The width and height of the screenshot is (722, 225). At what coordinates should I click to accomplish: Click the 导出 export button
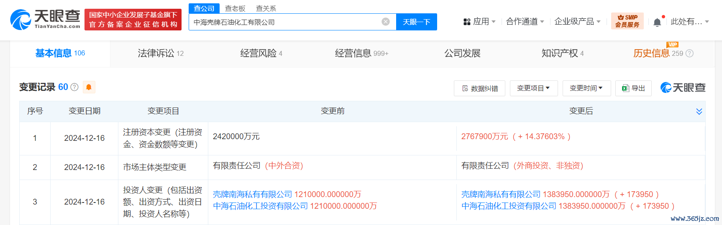click(x=633, y=88)
